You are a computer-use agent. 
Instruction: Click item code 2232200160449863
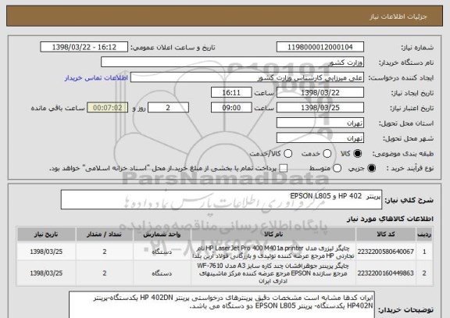[385, 273]
